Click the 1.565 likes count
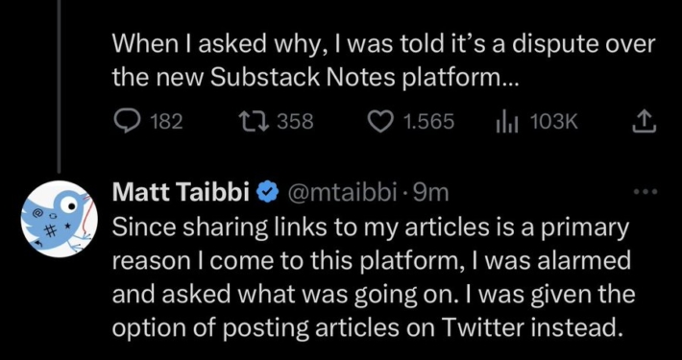The width and height of the screenshot is (682, 360). click(x=428, y=122)
